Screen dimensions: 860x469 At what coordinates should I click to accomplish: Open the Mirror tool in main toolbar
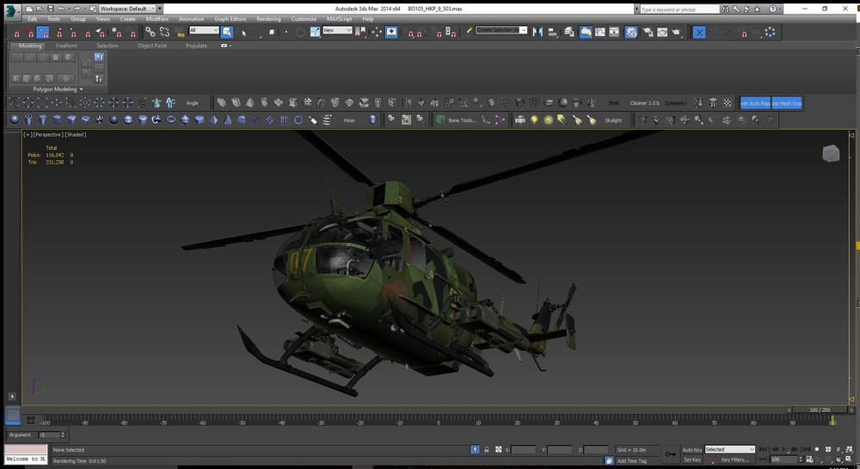point(537,32)
